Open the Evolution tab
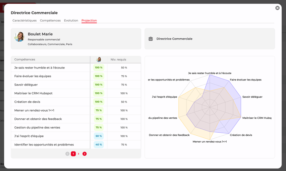This screenshot has height=171, width=286. point(71,20)
